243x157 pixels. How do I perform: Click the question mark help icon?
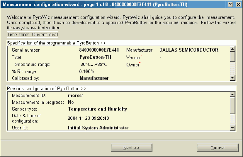pos(230,4)
